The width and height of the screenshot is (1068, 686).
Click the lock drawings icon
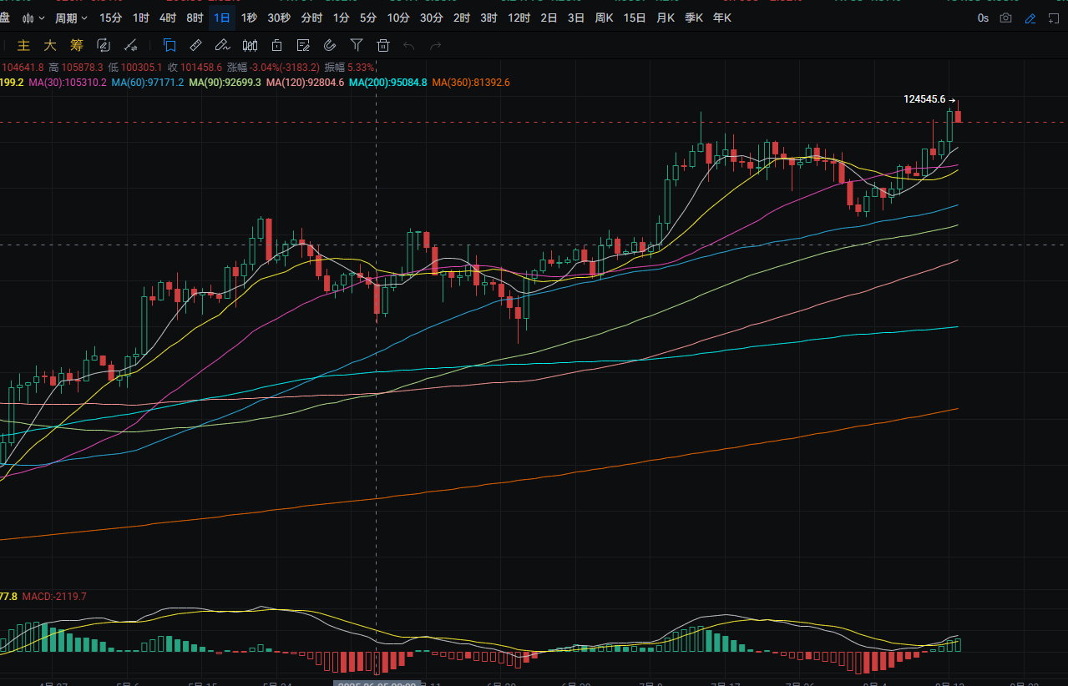click(276, 45)
